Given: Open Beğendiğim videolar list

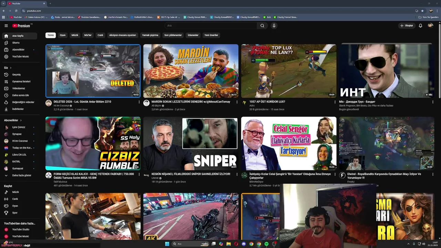Looking at the screenshot, I should (20, 102).
